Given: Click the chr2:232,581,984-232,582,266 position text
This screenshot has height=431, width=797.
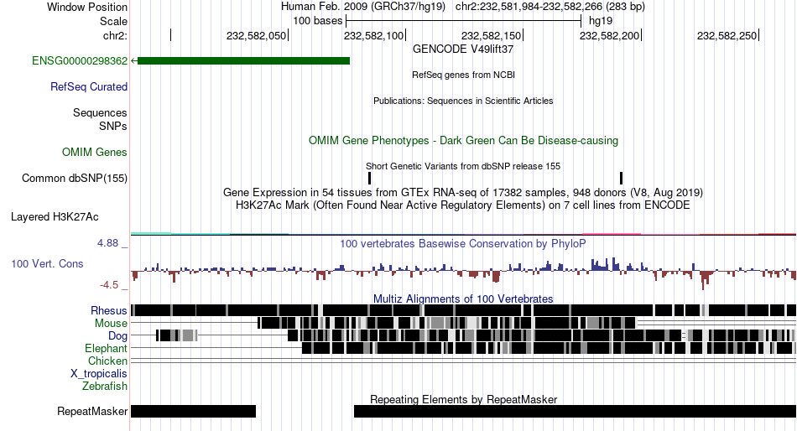Looking at the screenshot, I should pyautogui.click(x=550, y=7).
